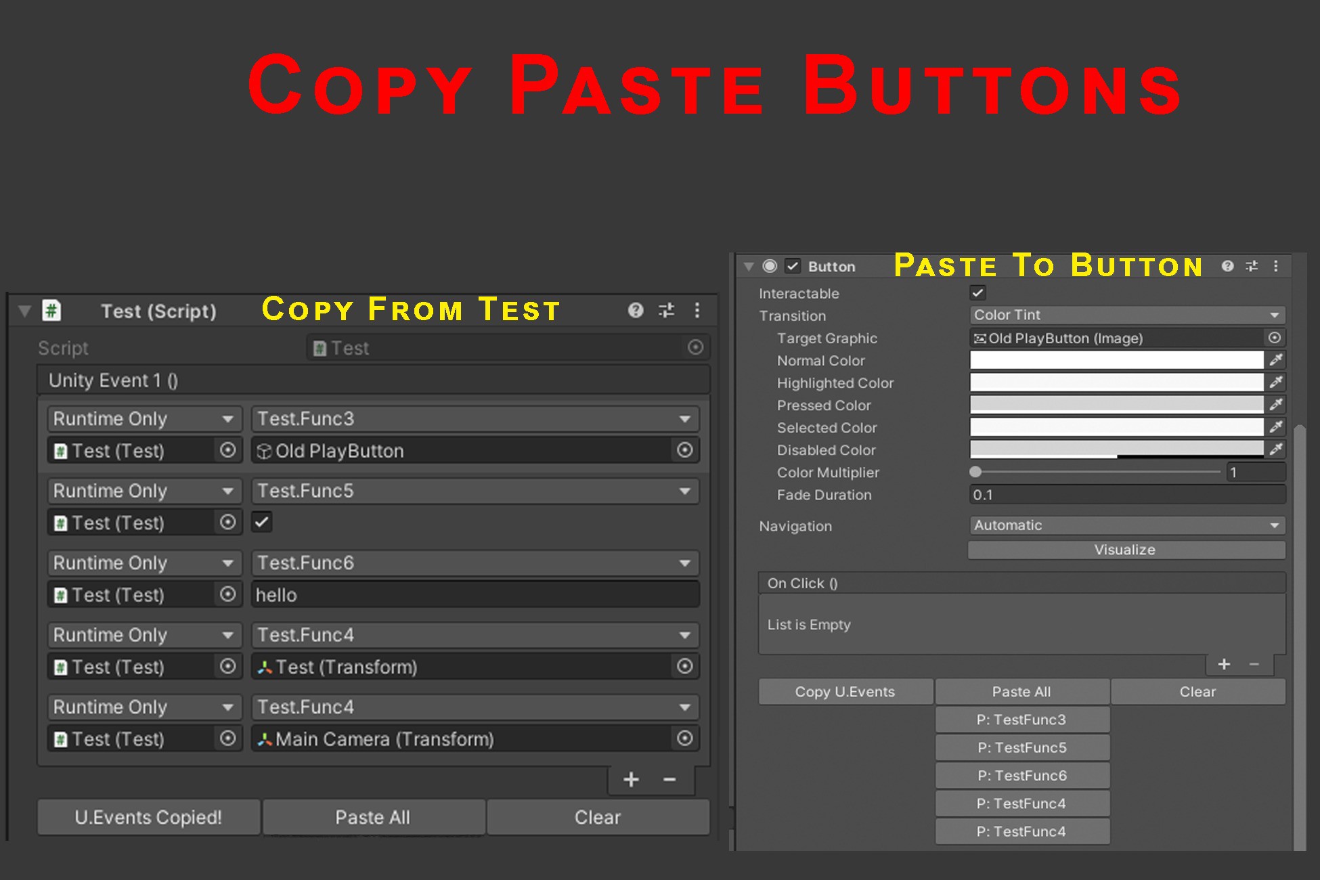The image size is (1320, 880).
Task: Open the presets icon on Test script header
Action: pyautogui.click(x=666, y=310)
